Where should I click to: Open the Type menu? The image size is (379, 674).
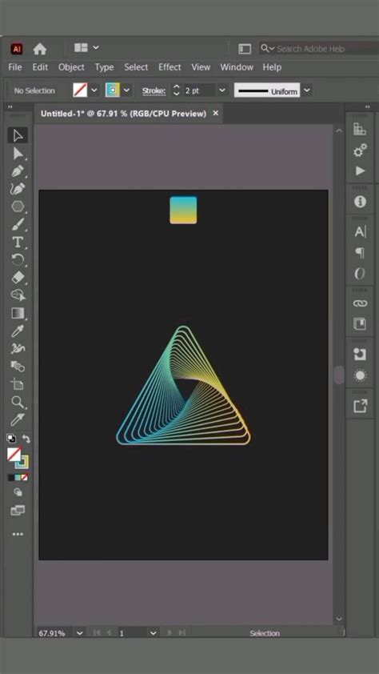coord(104,67)
